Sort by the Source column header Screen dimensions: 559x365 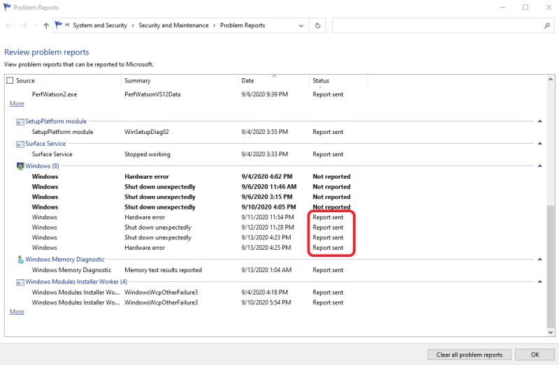coord(25,80)
